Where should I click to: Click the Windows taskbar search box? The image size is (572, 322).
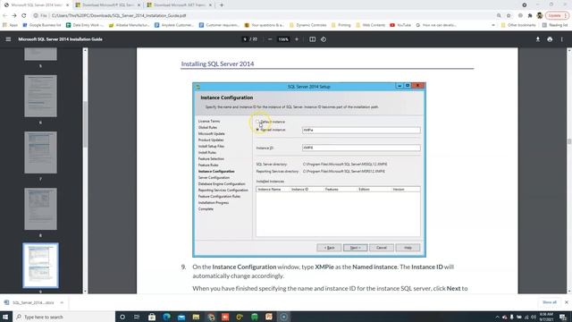(63, 317)
